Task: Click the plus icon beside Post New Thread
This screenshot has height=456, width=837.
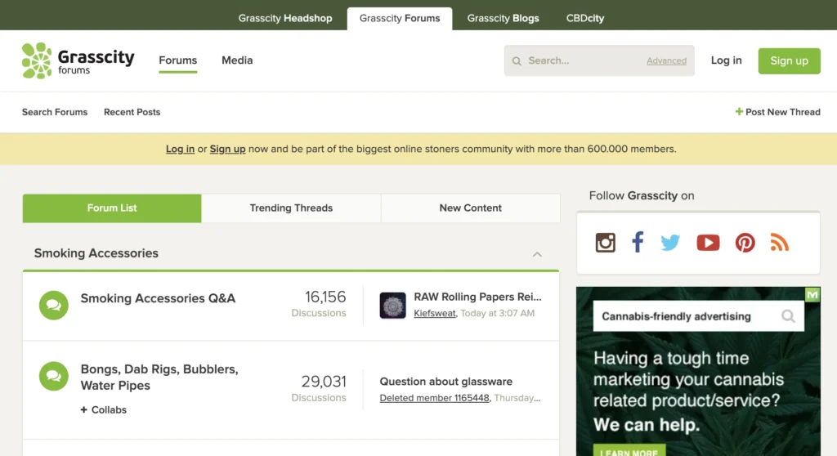Action: 739,112
